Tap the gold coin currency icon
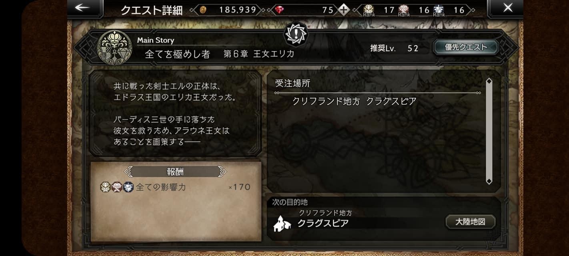The image size is (569, 256). [203, 10]
